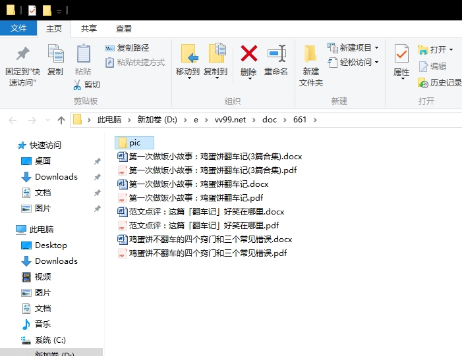Open pinned Pictures (图片) in quick access
Image resolution: width=462 pixels, height=356 pixels.
(x=36, y=209)
